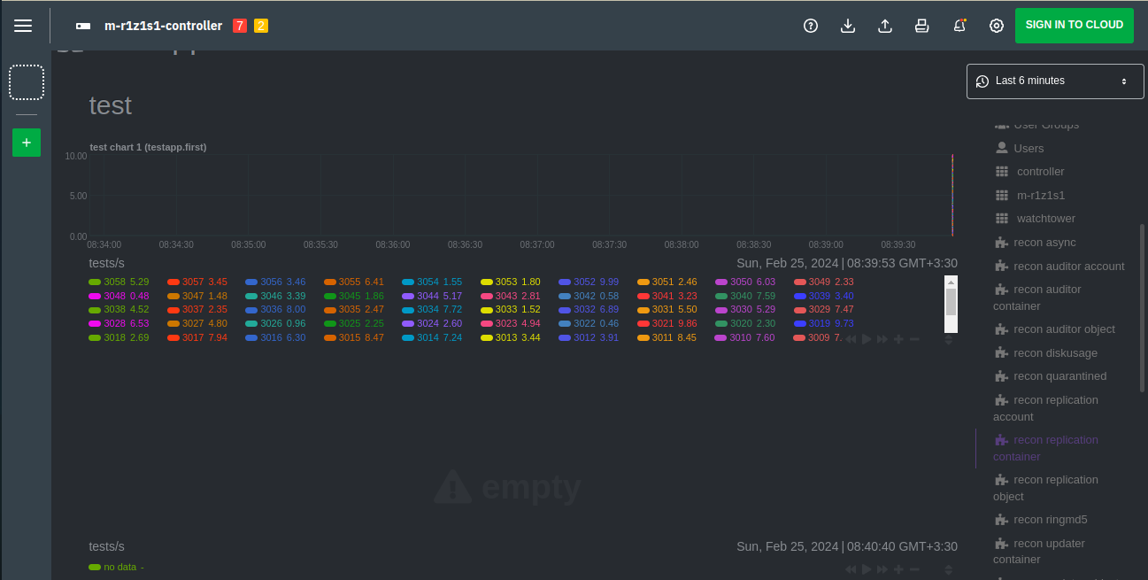1148x580 pixels.
Task: Select recon replication container in sidebar
Action: pyautogui.click(x=1045, y=448)
